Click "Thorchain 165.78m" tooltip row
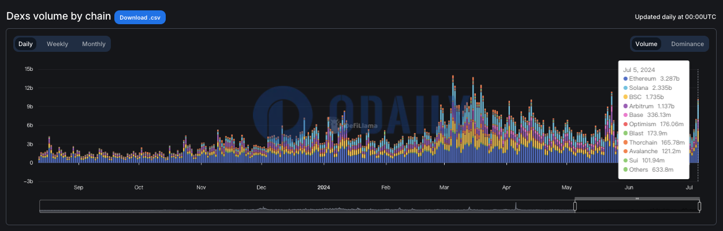 pos(654,142)
